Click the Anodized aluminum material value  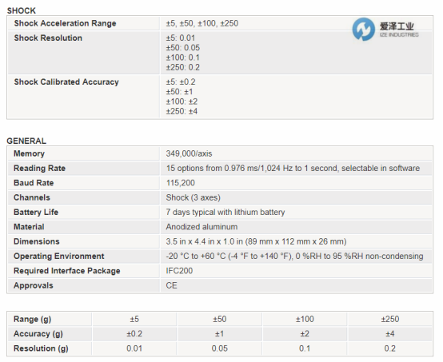[x=202, y=227]
